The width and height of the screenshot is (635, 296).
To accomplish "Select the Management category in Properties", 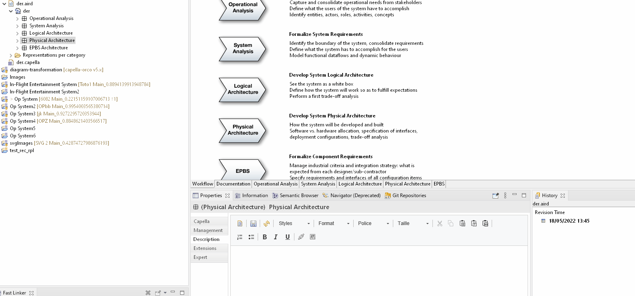I will tap(209, 230).
